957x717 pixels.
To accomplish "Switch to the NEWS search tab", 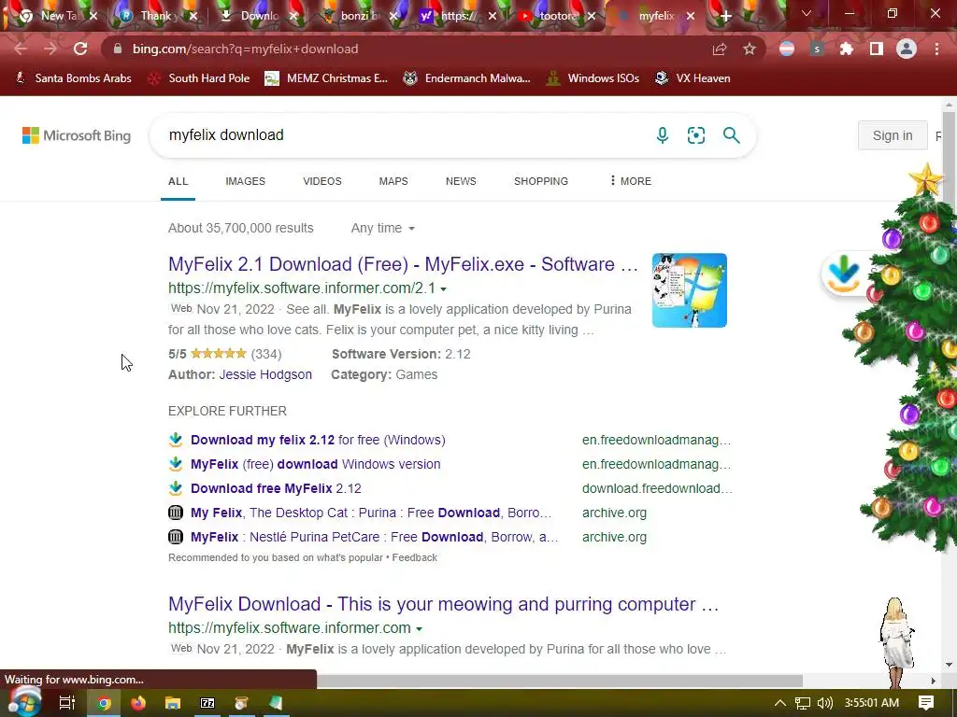I will [x=461, y=181].
